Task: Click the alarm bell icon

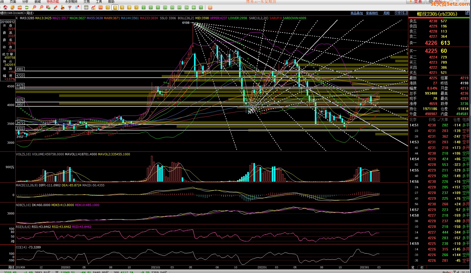Action: [x=62, y=7]
